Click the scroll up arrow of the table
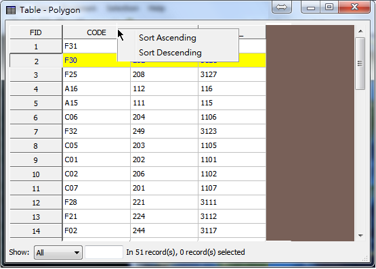 (x=360, y=31)
